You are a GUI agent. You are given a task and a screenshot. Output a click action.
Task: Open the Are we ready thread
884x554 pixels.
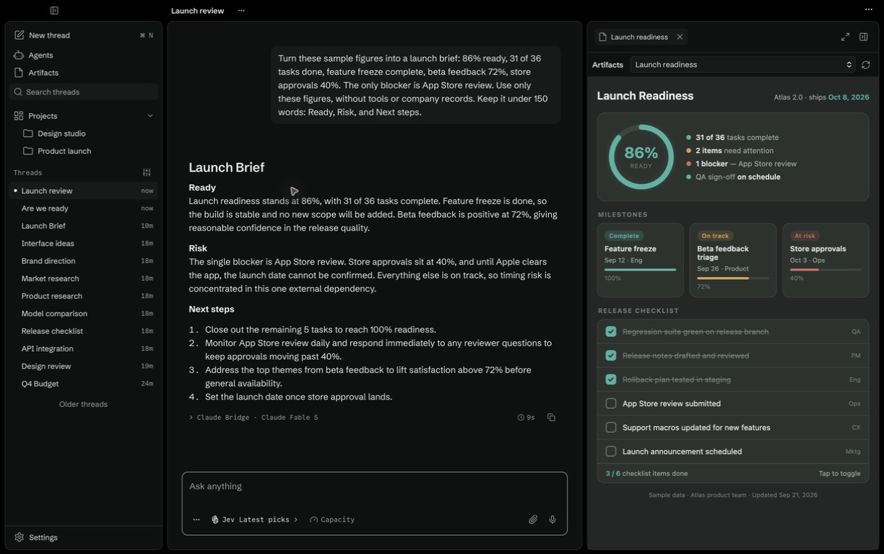point(83,208)
